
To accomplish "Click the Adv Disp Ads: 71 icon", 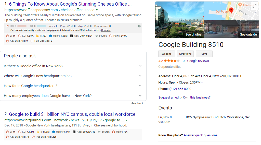I will click(7, 137).
